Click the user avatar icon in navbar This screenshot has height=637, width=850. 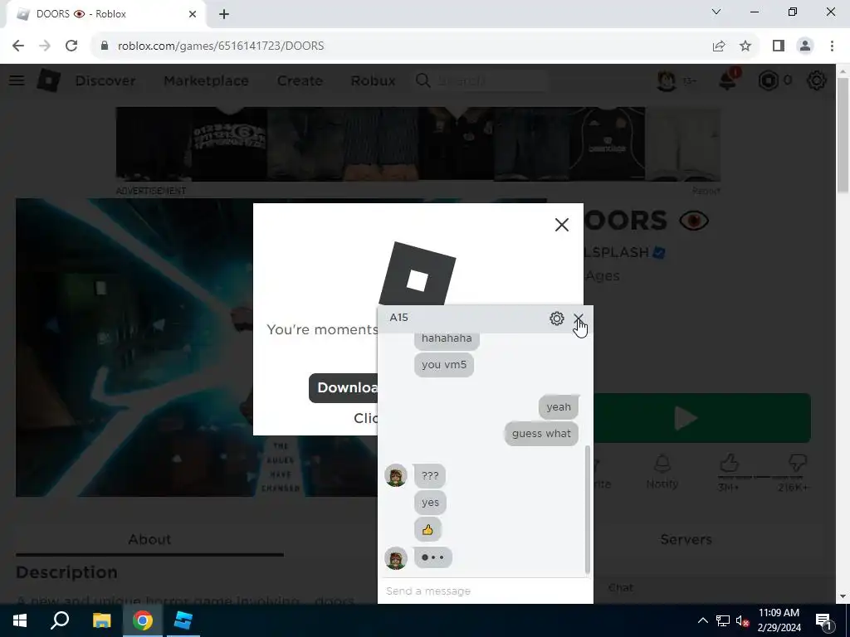tap(667, 80)
